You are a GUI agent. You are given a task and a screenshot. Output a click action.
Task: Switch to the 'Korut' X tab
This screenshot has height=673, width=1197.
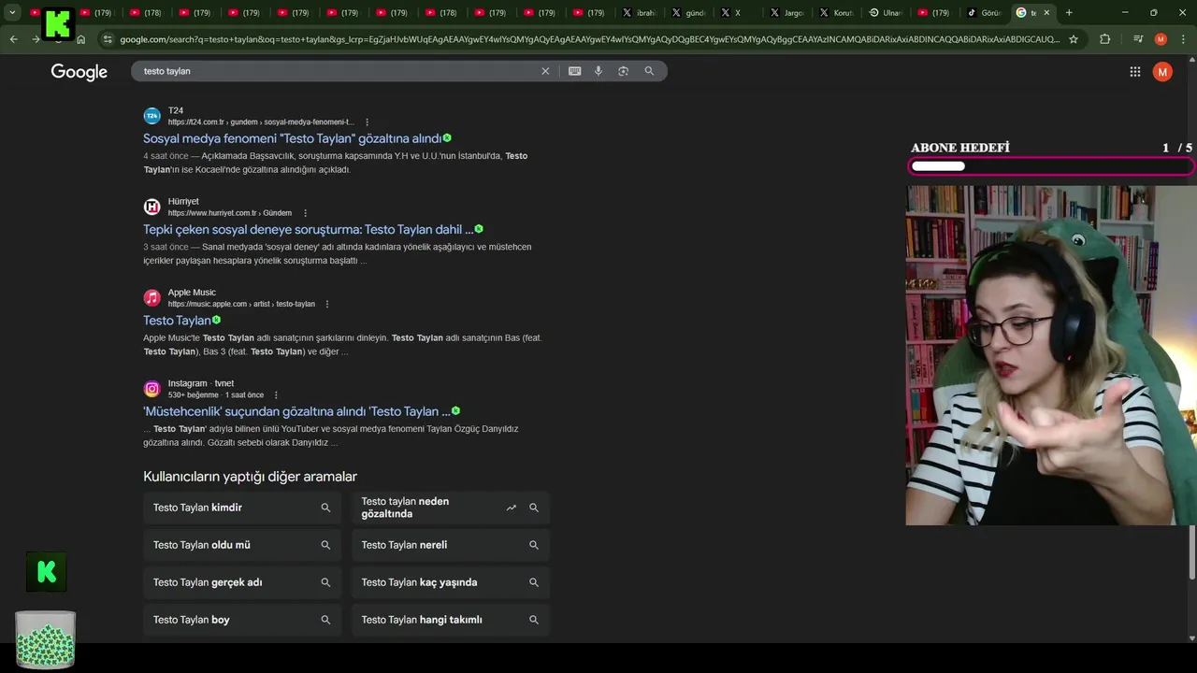click(x=836, y=13)
